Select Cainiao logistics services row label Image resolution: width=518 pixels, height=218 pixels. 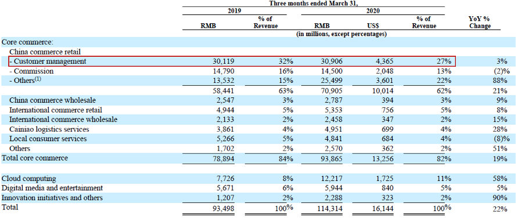point(49,129)
